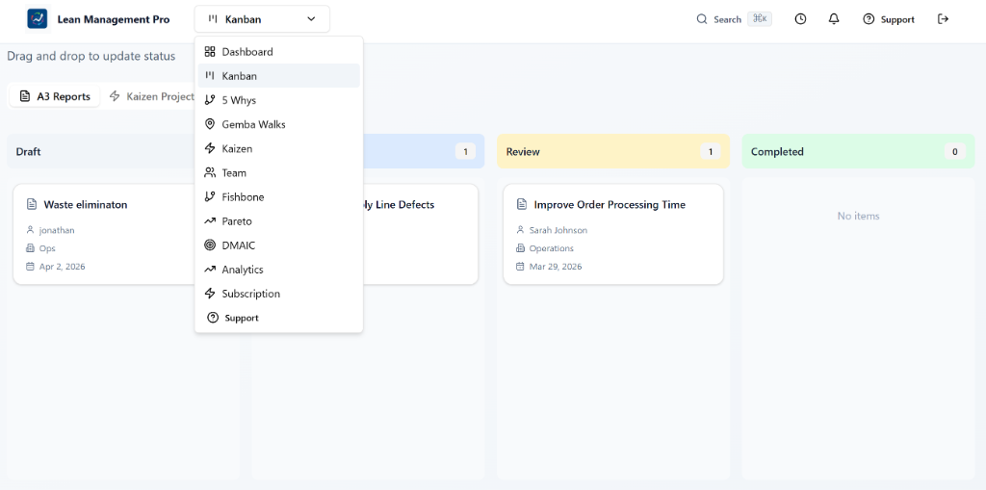This screenshot has width=986, height=490.
Task: Click the 5 Whys branch icon
Action: tap(210, 100)
